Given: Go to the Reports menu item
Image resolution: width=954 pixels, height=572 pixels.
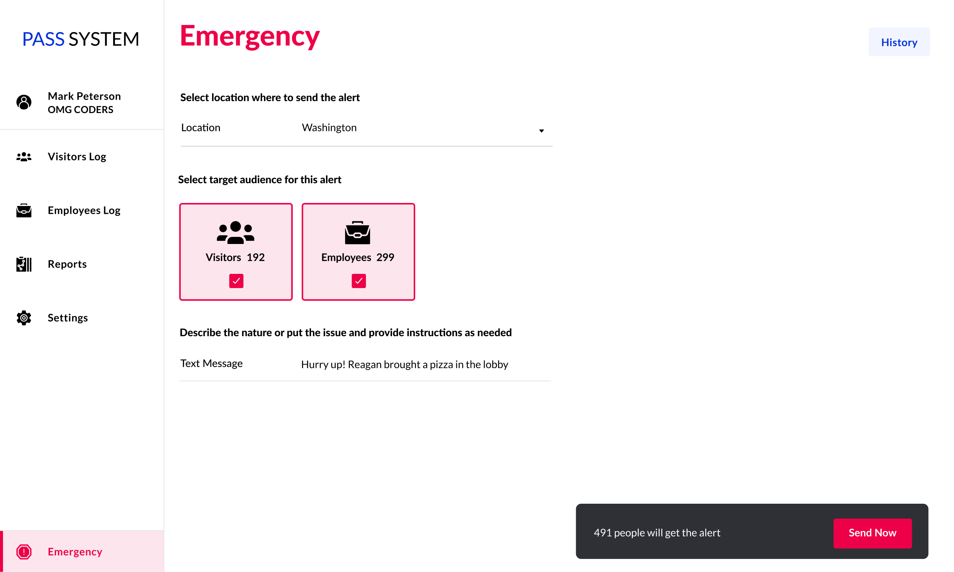Looking at the screenshot, I should (x=67, y=264).
